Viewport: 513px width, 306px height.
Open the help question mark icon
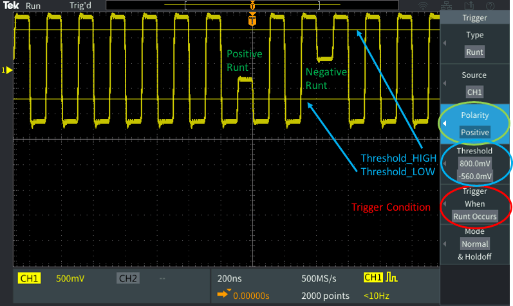(491, 5)
